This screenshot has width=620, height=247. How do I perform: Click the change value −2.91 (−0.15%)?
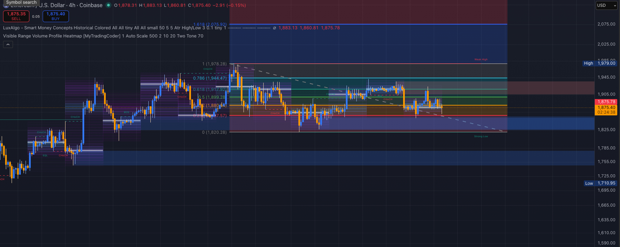coord(229,5)
